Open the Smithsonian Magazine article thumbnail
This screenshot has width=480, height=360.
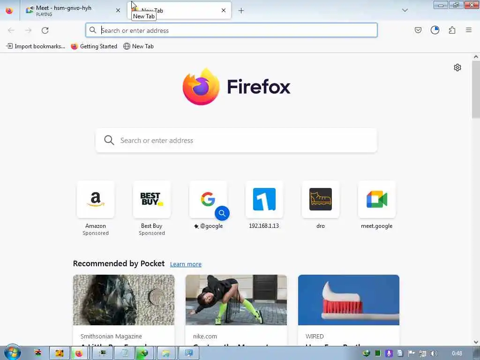(x=124, y=300)
